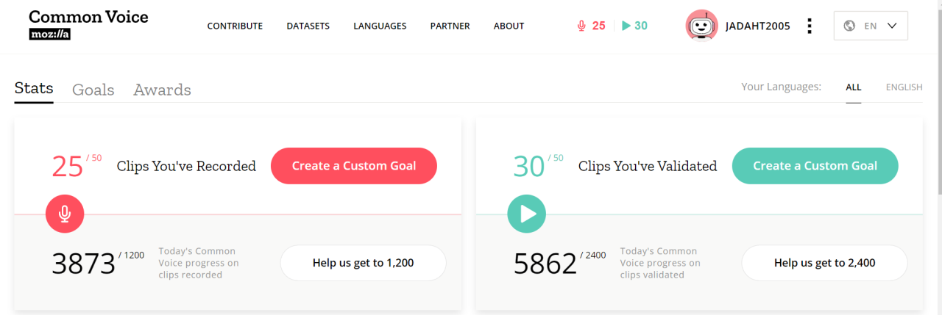
Task: Create a custom goal for recorded clips
Action: [x=354, y=166]
